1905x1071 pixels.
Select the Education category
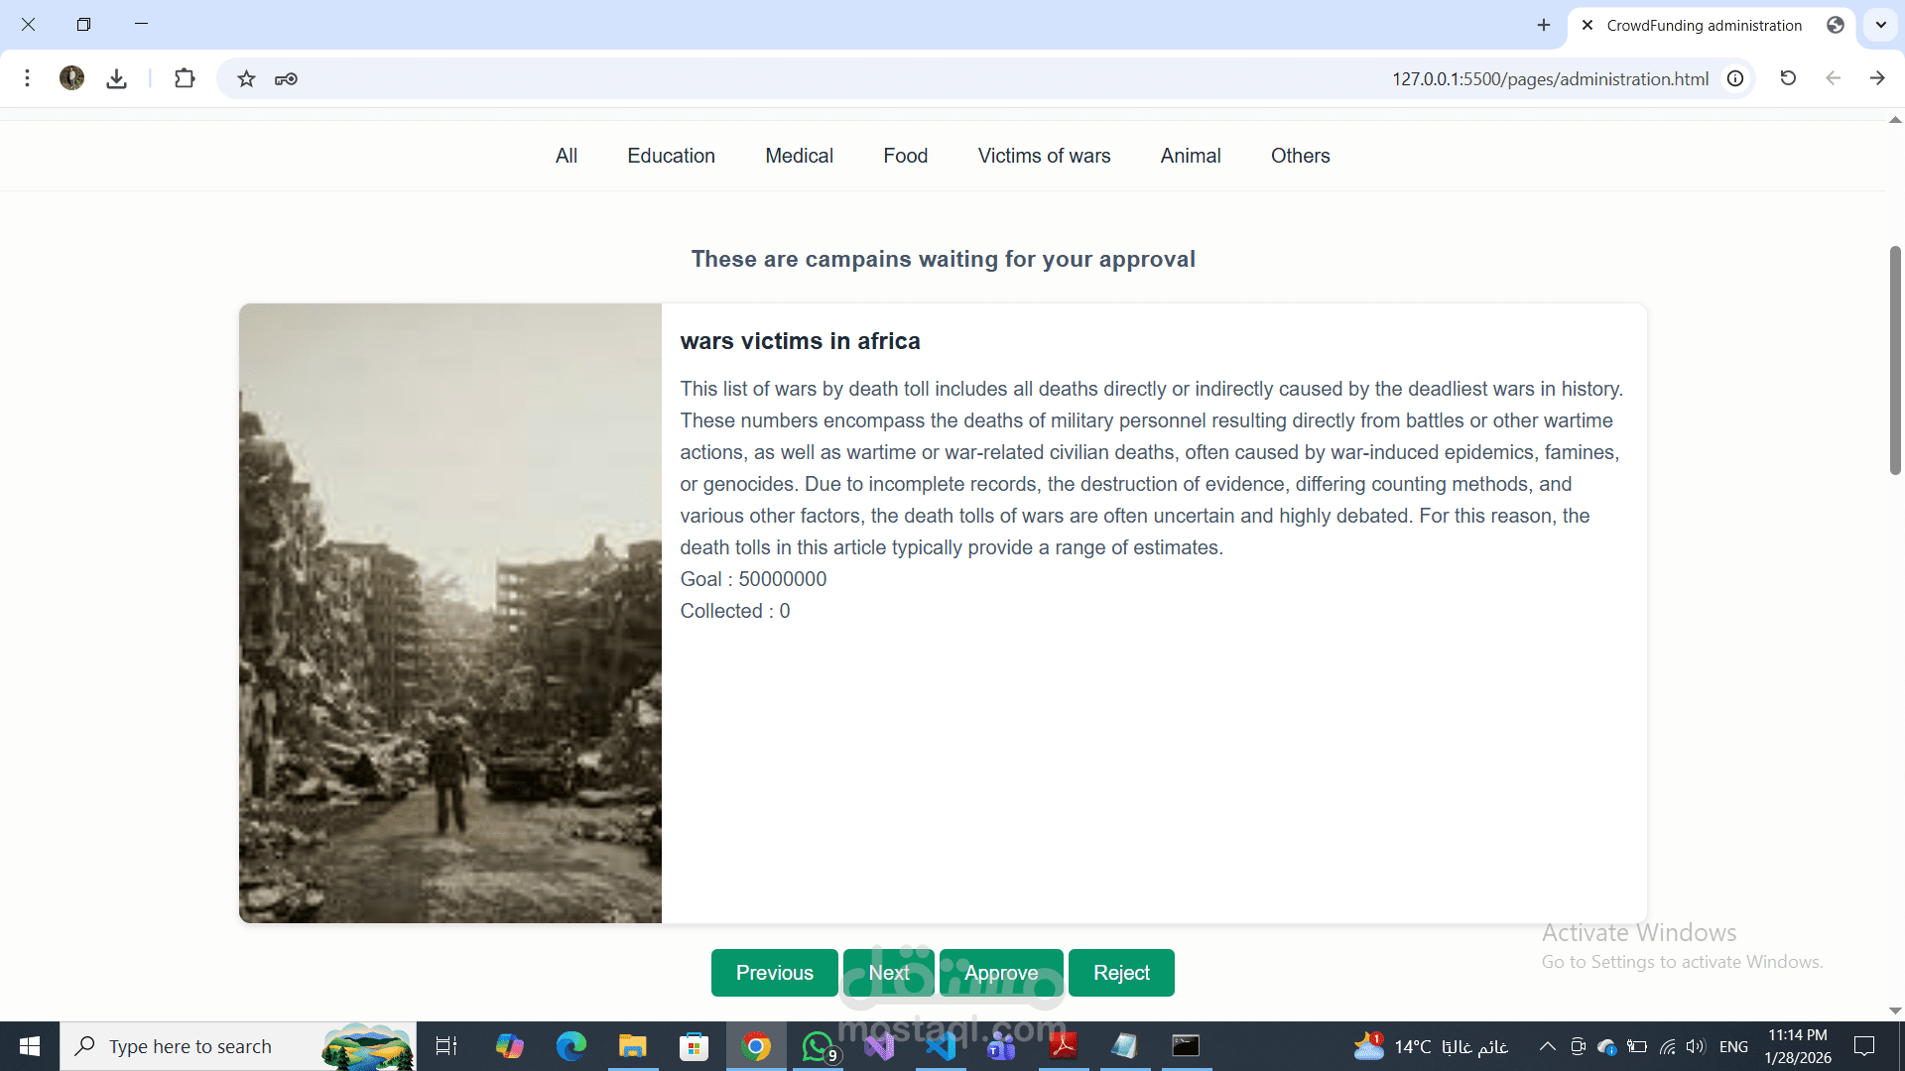671,156
